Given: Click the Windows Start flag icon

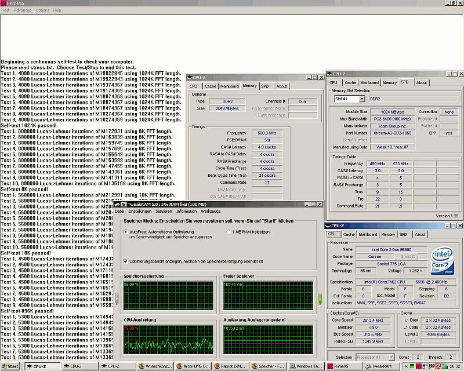Looking at the screenshot, I should click(x=4, y=366).
